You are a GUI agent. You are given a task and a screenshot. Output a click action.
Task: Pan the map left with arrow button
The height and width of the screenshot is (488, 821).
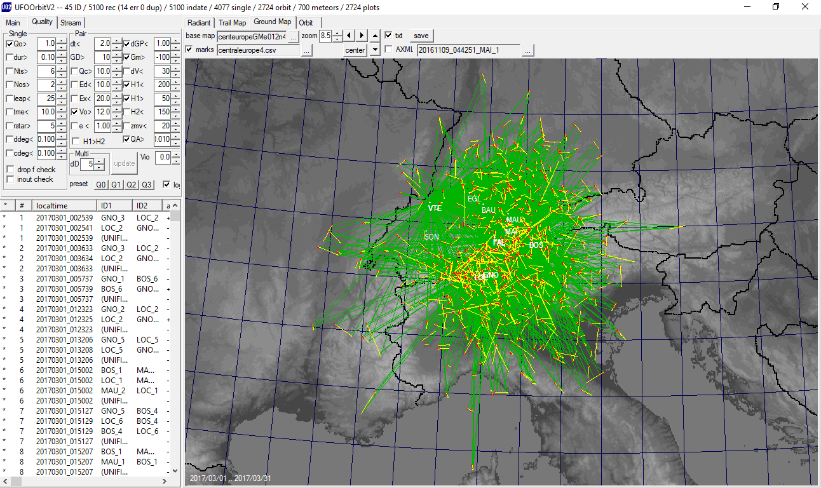[x=349, y=36]
